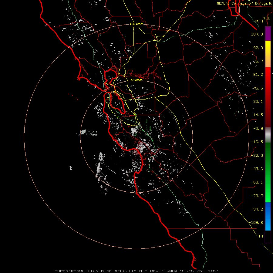Click the 100 NMI range ring label

pos(136,24)
